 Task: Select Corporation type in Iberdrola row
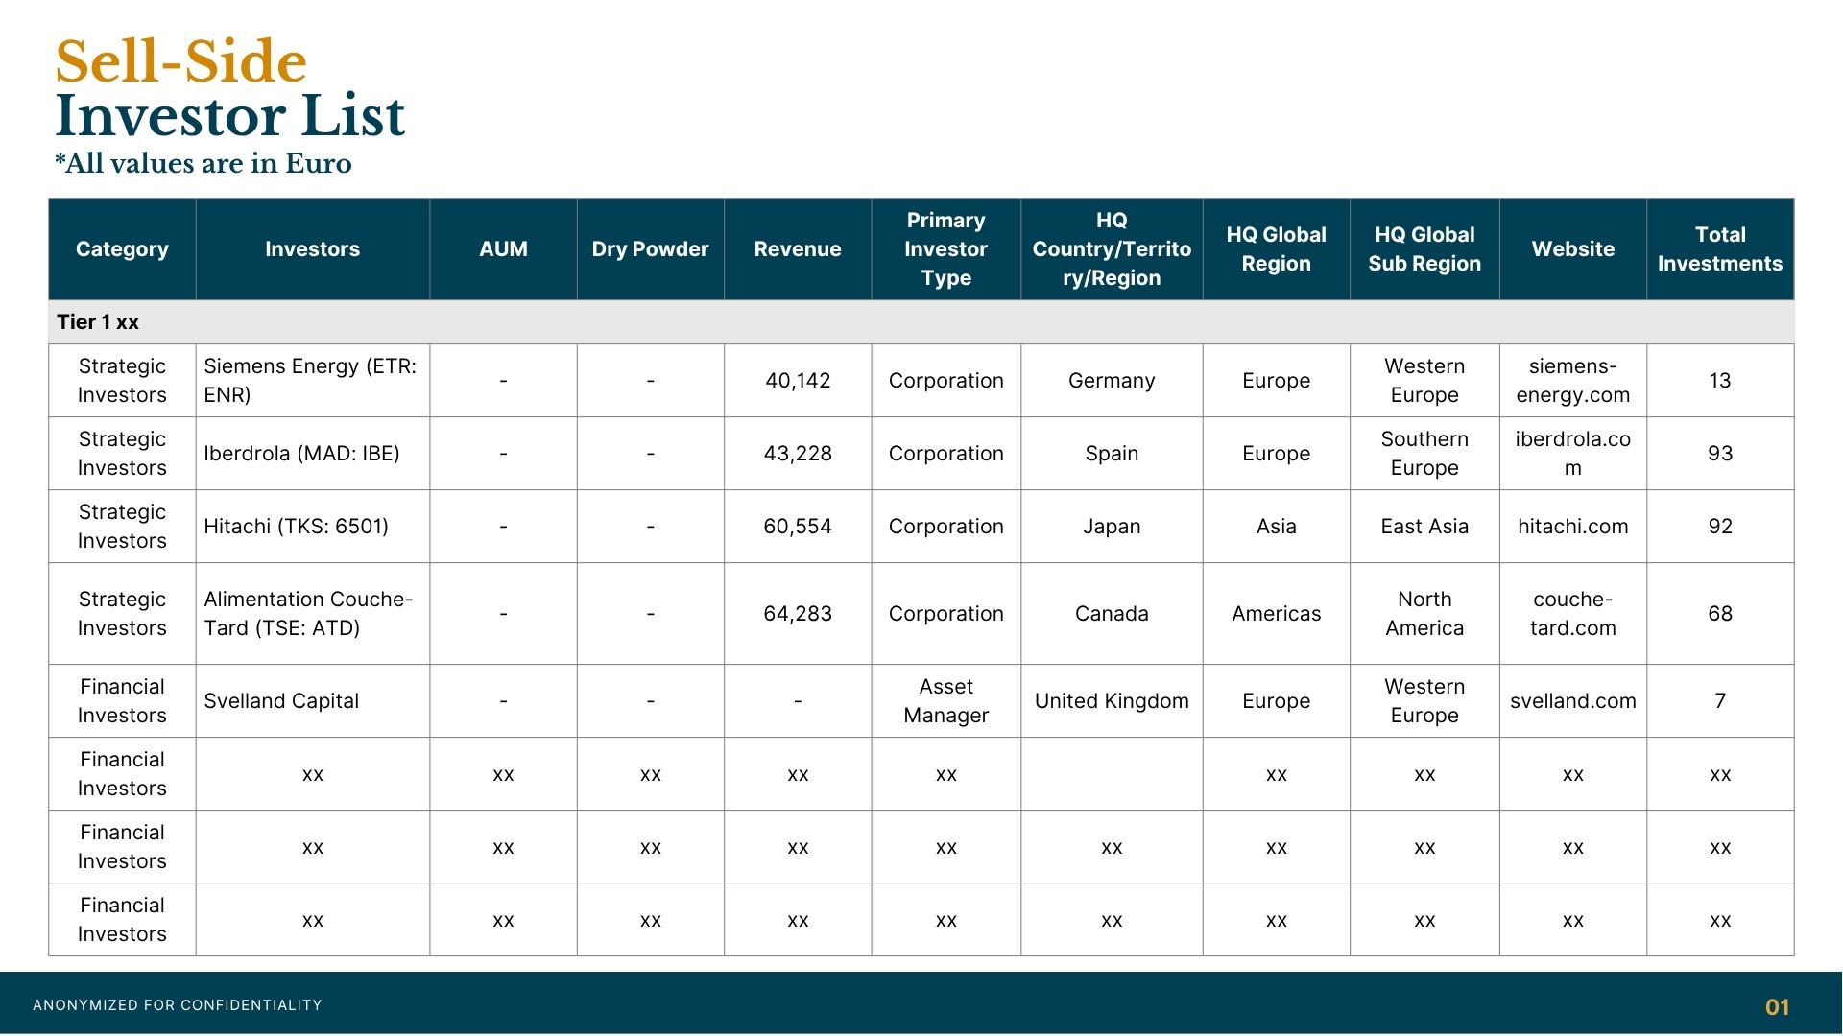coord(946,454)
